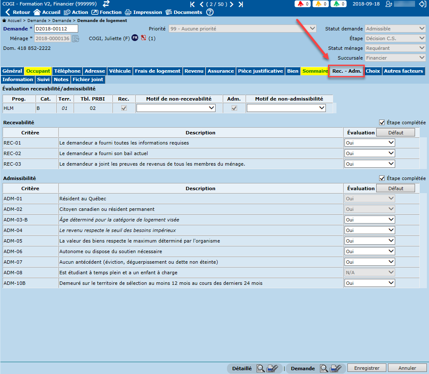The image size is (429, 374).
Task: Go to the last record arrow
Action: [240, 4]
